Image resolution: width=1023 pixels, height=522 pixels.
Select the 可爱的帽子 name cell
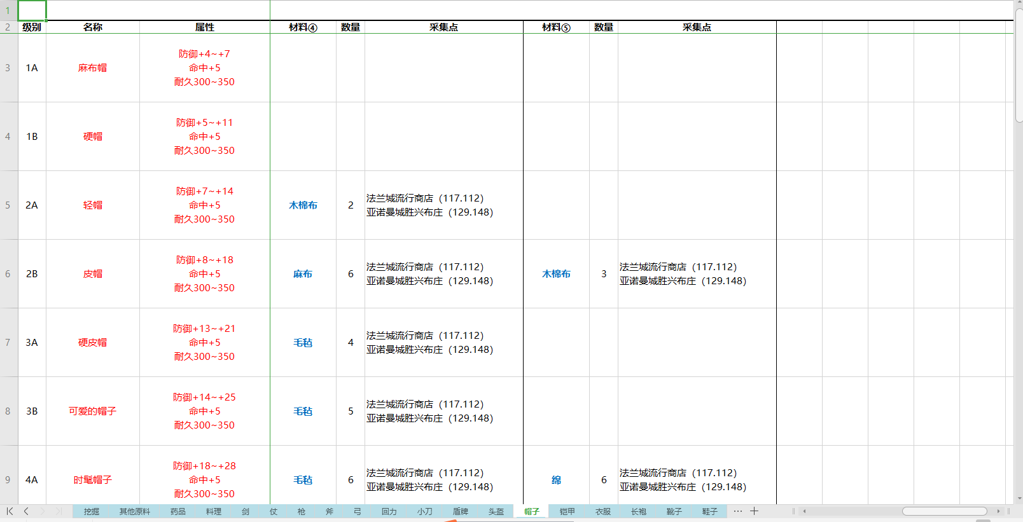pos(93,411)
